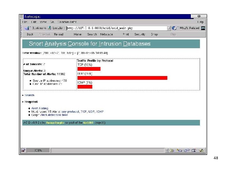Click the Address Book component bar icon
The height and width of the screenshot is (169, 226).
(194, 151)
